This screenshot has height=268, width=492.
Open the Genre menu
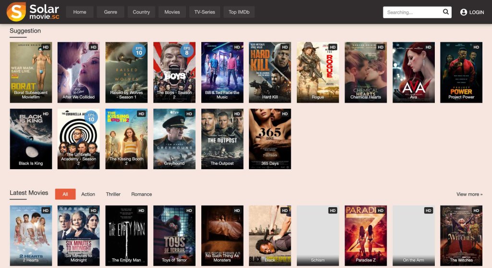pyautogui.click(x=111, y=12)
